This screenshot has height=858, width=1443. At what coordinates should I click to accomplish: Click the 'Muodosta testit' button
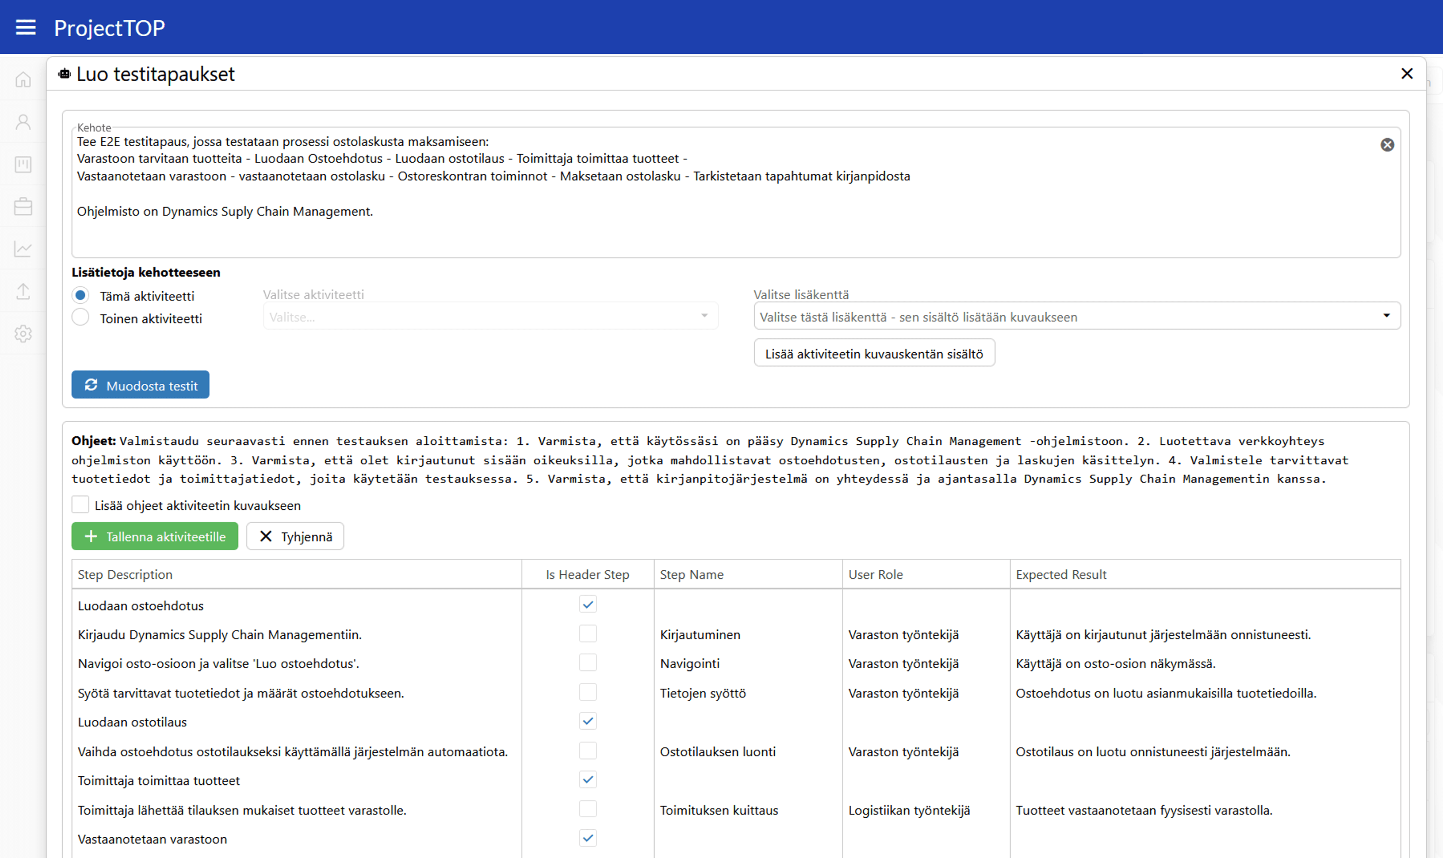coord(140,385)
